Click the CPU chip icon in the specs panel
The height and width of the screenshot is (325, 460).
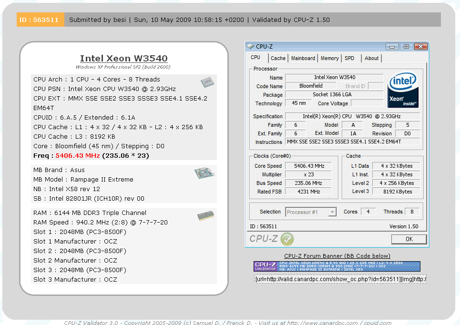coord(207,82)
